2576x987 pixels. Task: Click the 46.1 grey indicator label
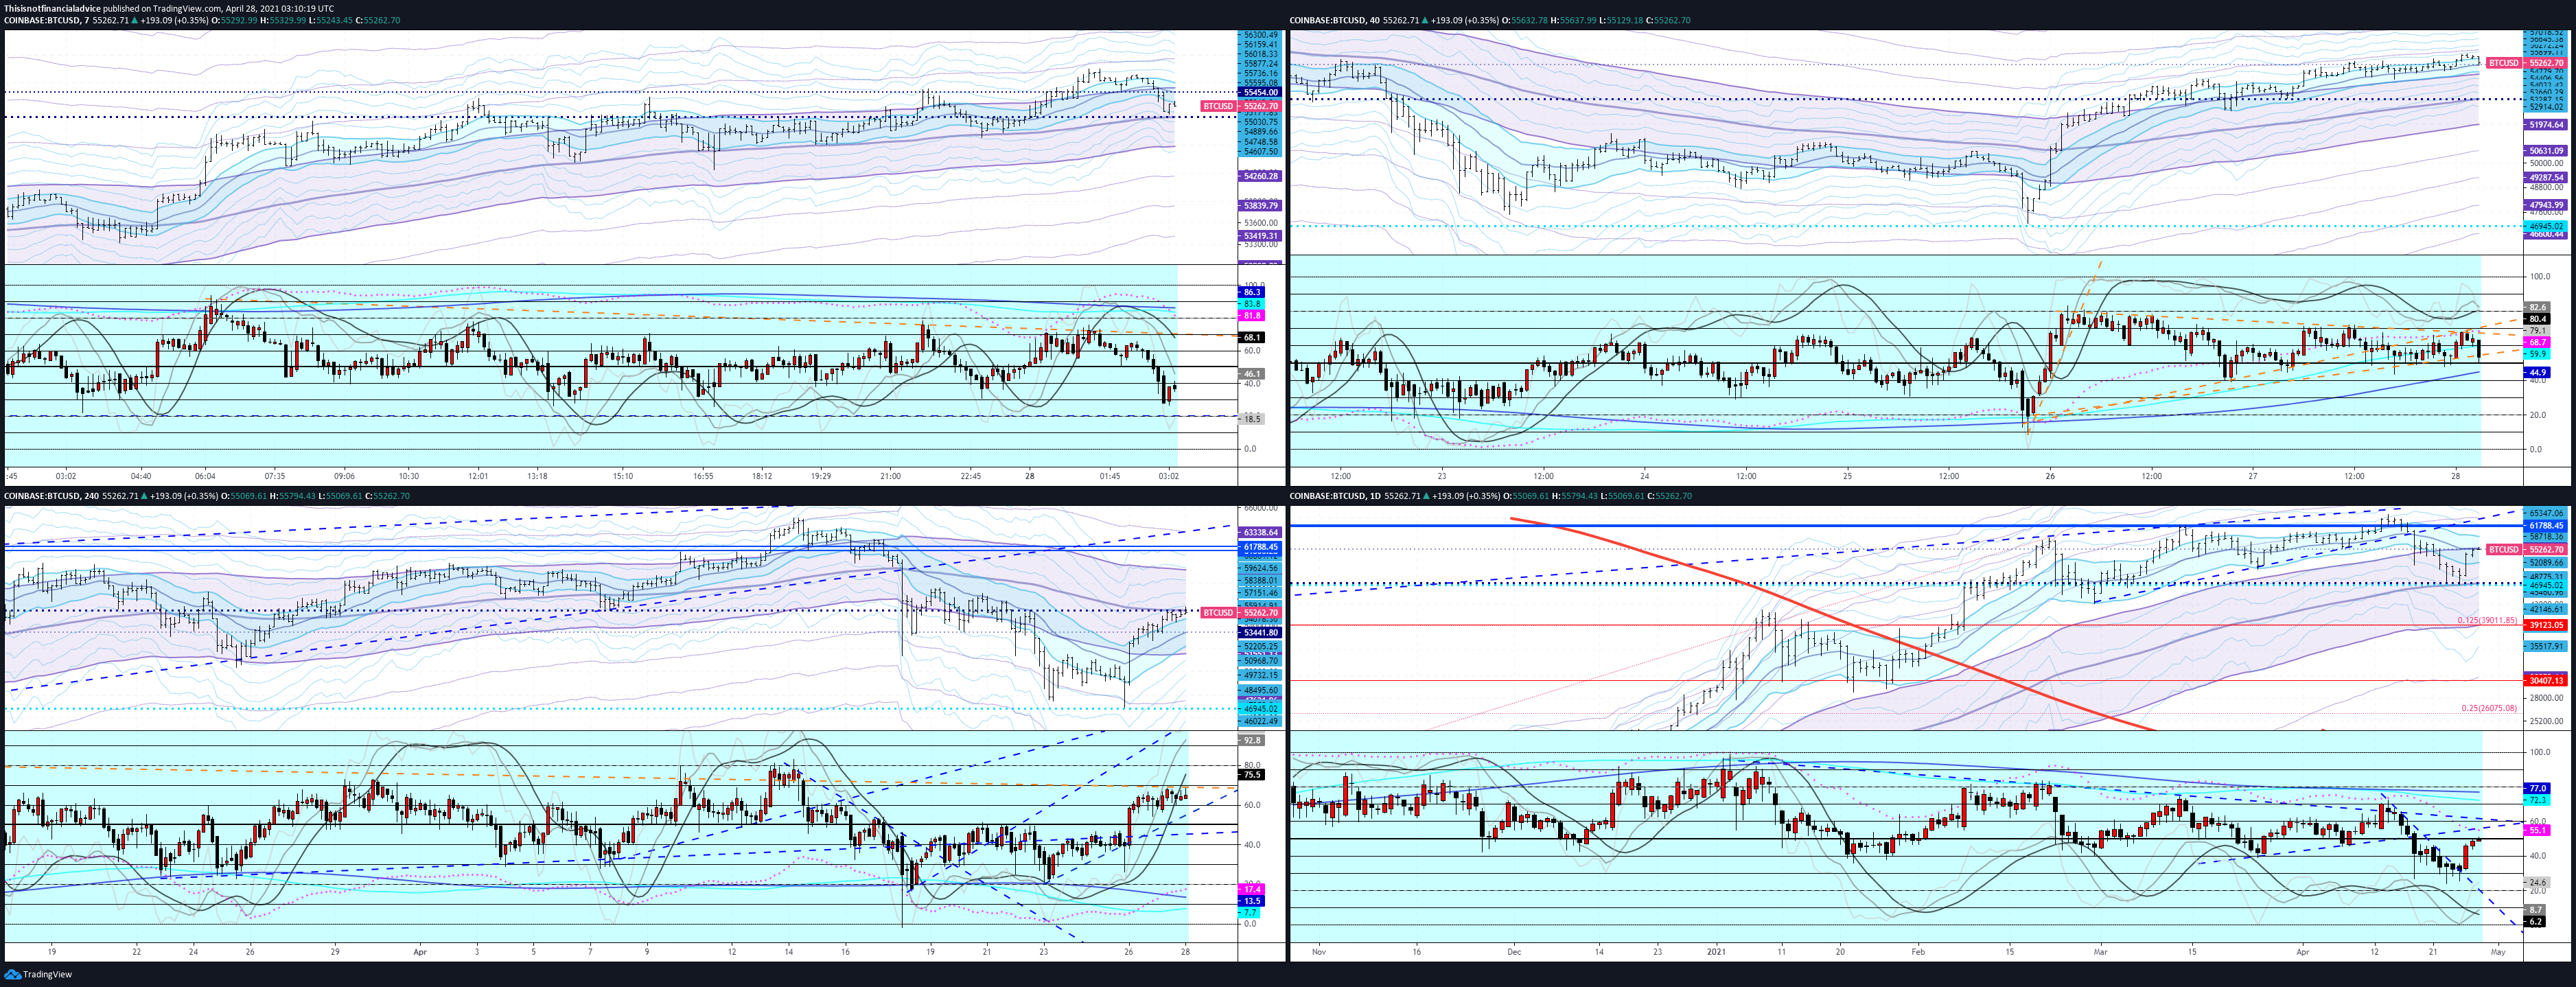(1252, 374)
